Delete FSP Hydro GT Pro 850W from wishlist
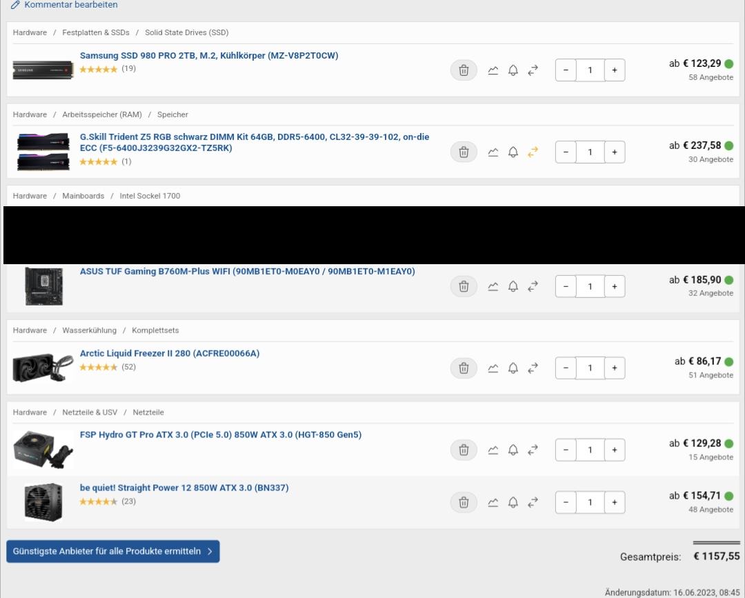 [464, 450]
